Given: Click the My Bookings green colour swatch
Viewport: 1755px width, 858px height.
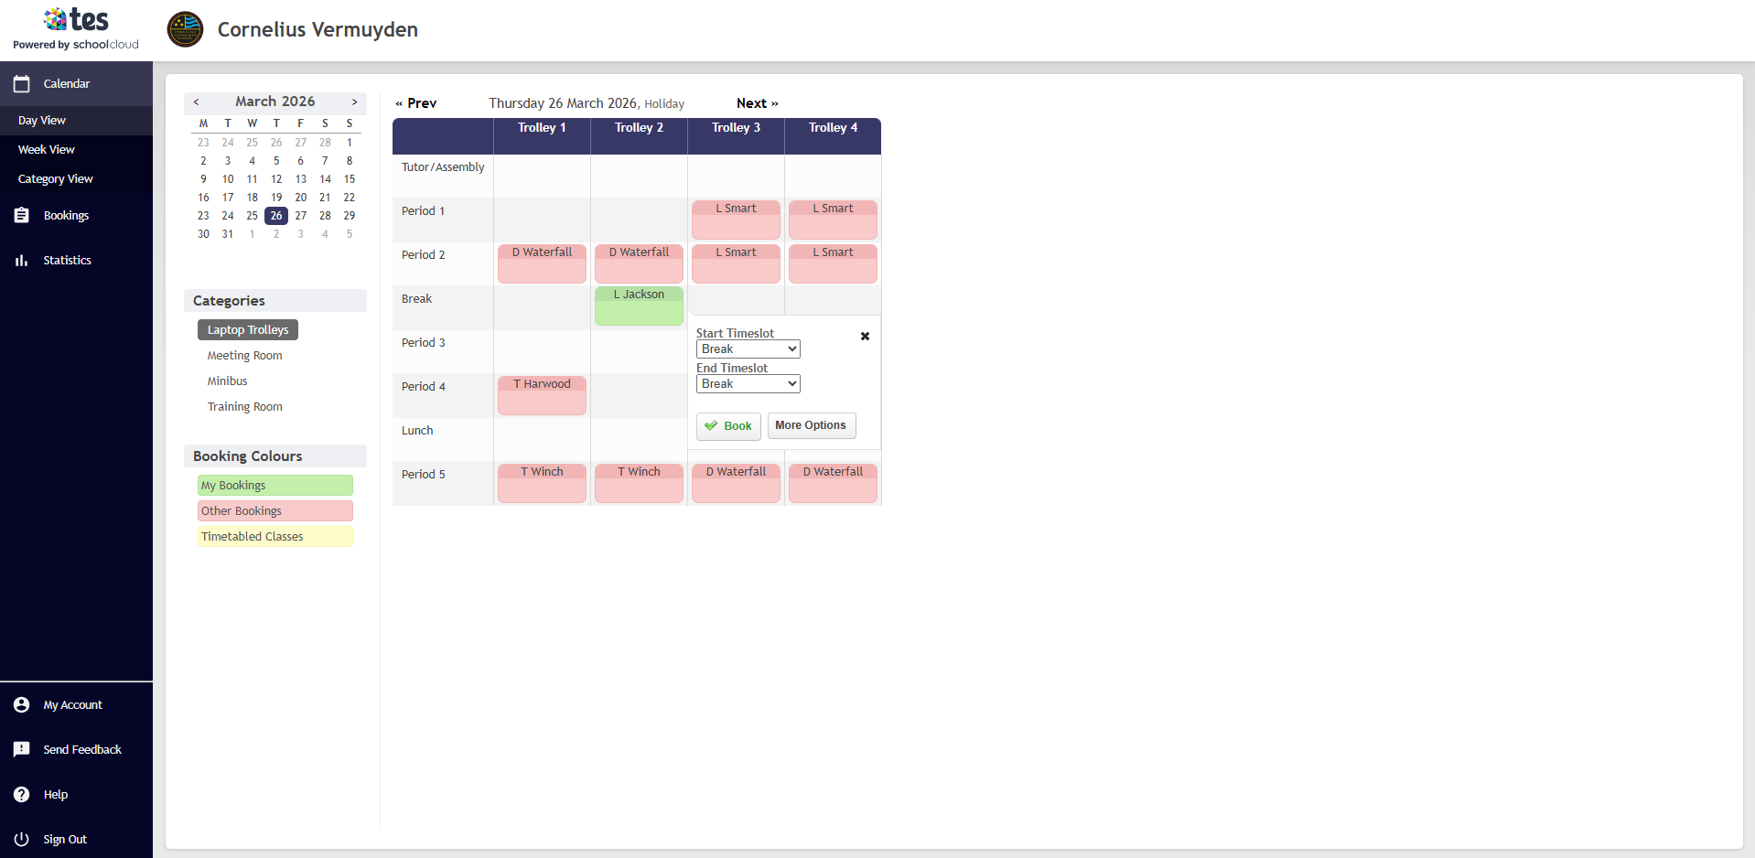Looking at the screenshot, I should click(x=275, y=486).
